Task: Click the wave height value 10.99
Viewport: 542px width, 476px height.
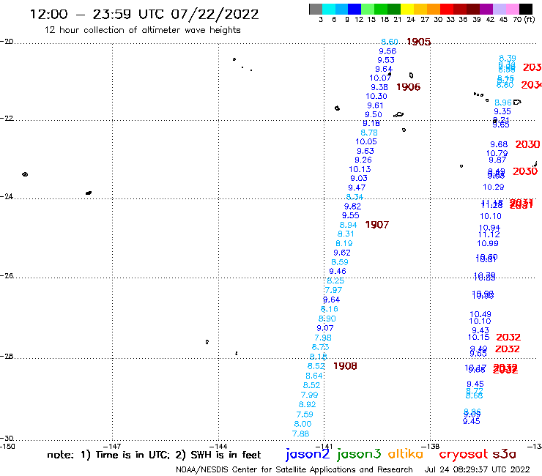Action: pyautogui.click(x=488, y=243)
